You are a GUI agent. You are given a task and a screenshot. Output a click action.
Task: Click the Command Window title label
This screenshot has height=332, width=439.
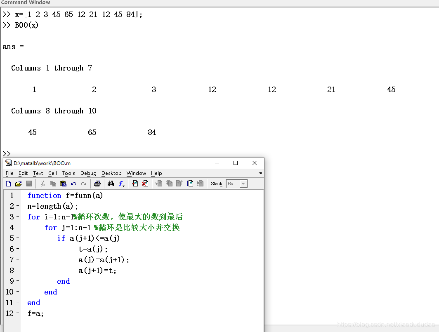[x=25, y=2]
